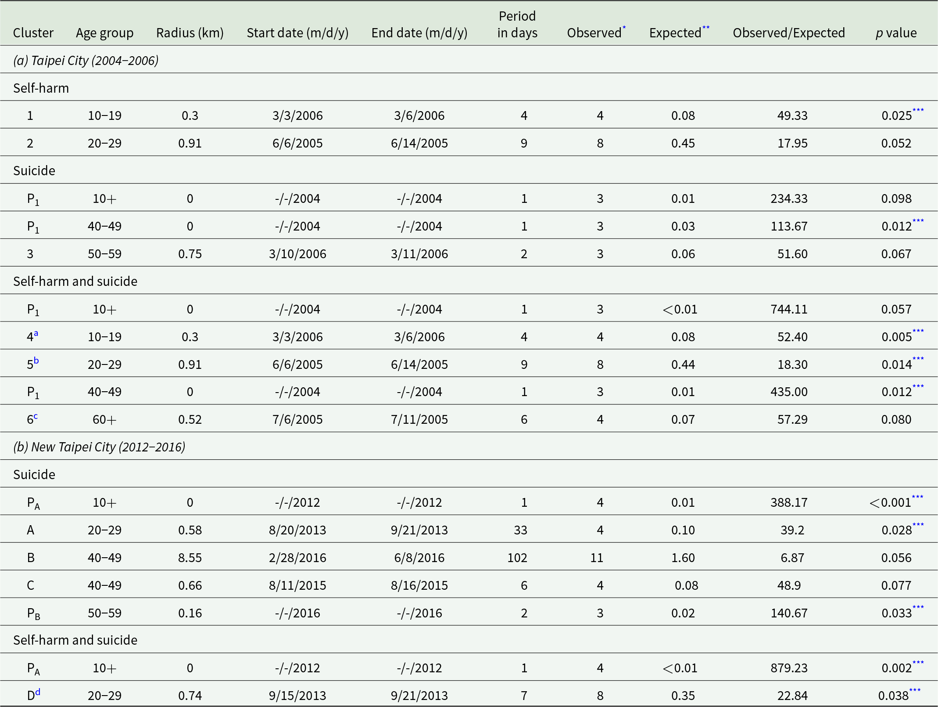Click footnote link 'd' on cluster D
The width and height of the screenshot is (938, 707).
[x=38, y=692]
